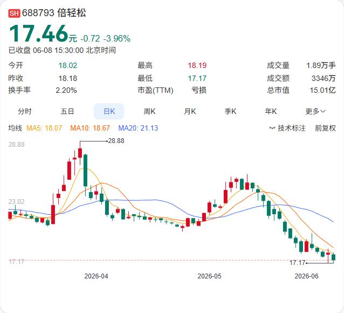Click the 最低 low value 17.17

click(x=197, y=78)
